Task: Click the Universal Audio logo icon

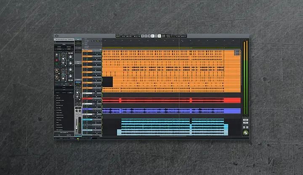Action: click(57, 36)
